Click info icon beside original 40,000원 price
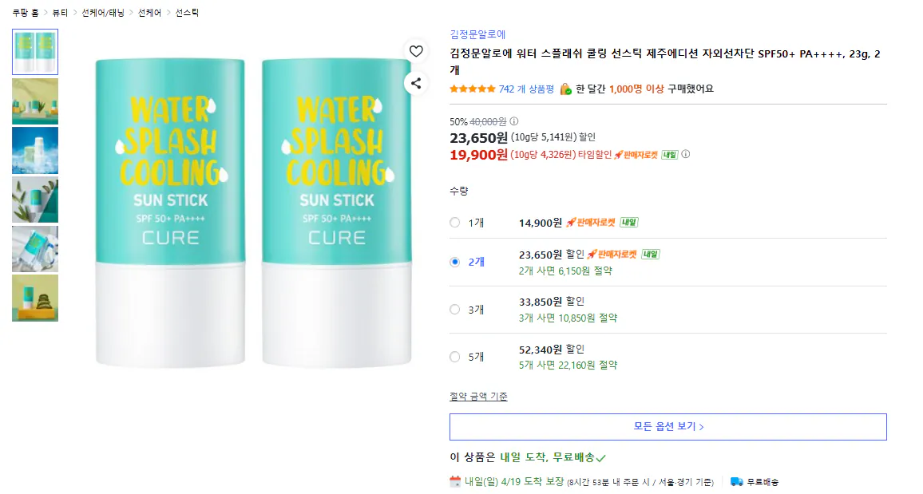 [514, 121]
